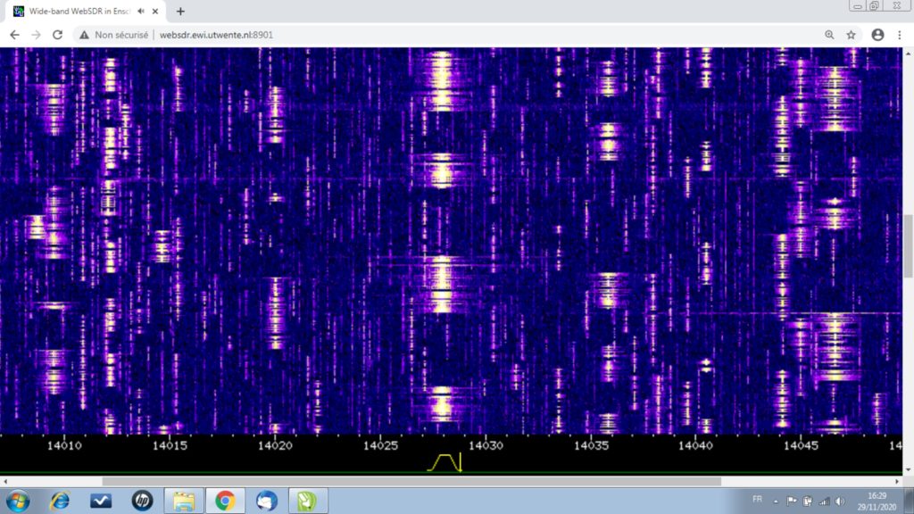Click the websdr.ewi.utwente.nl address bar
The width and height of the screenshot is (914, 514).
click(x=214, y=35)
